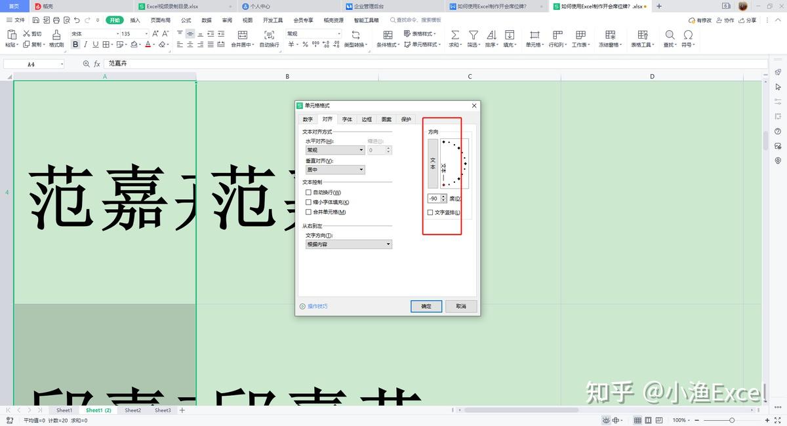Viewport: 787px width, 426px height.
Task: Click the Find (查找) magnifier icon
Action: click(670, 34)
